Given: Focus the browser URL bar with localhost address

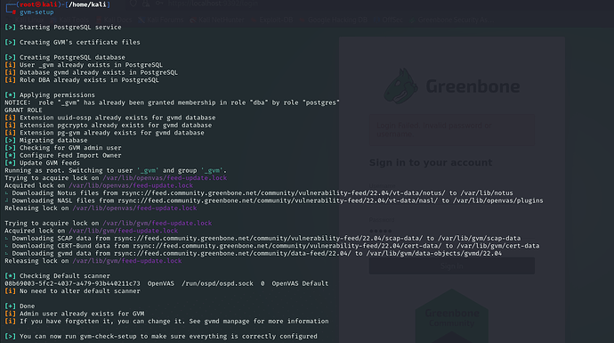Looking at the screenshot, I should pyautogui.click(x=214, y=4).
